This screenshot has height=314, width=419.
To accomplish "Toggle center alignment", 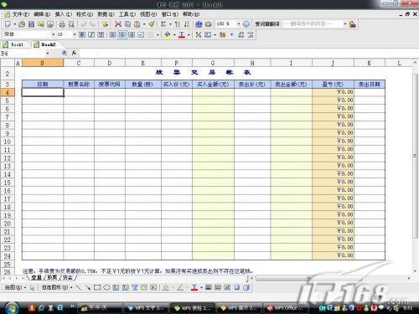I will [x=122, y=34].
